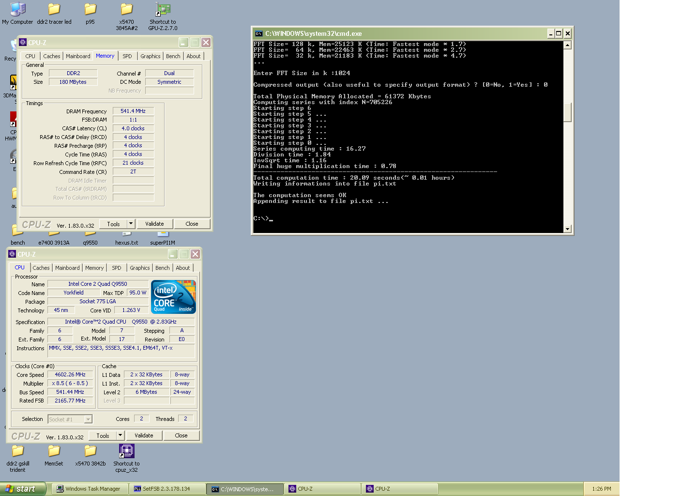
Task: Open SPD tab in lower CPU-Z window
Action: [117, 268]
